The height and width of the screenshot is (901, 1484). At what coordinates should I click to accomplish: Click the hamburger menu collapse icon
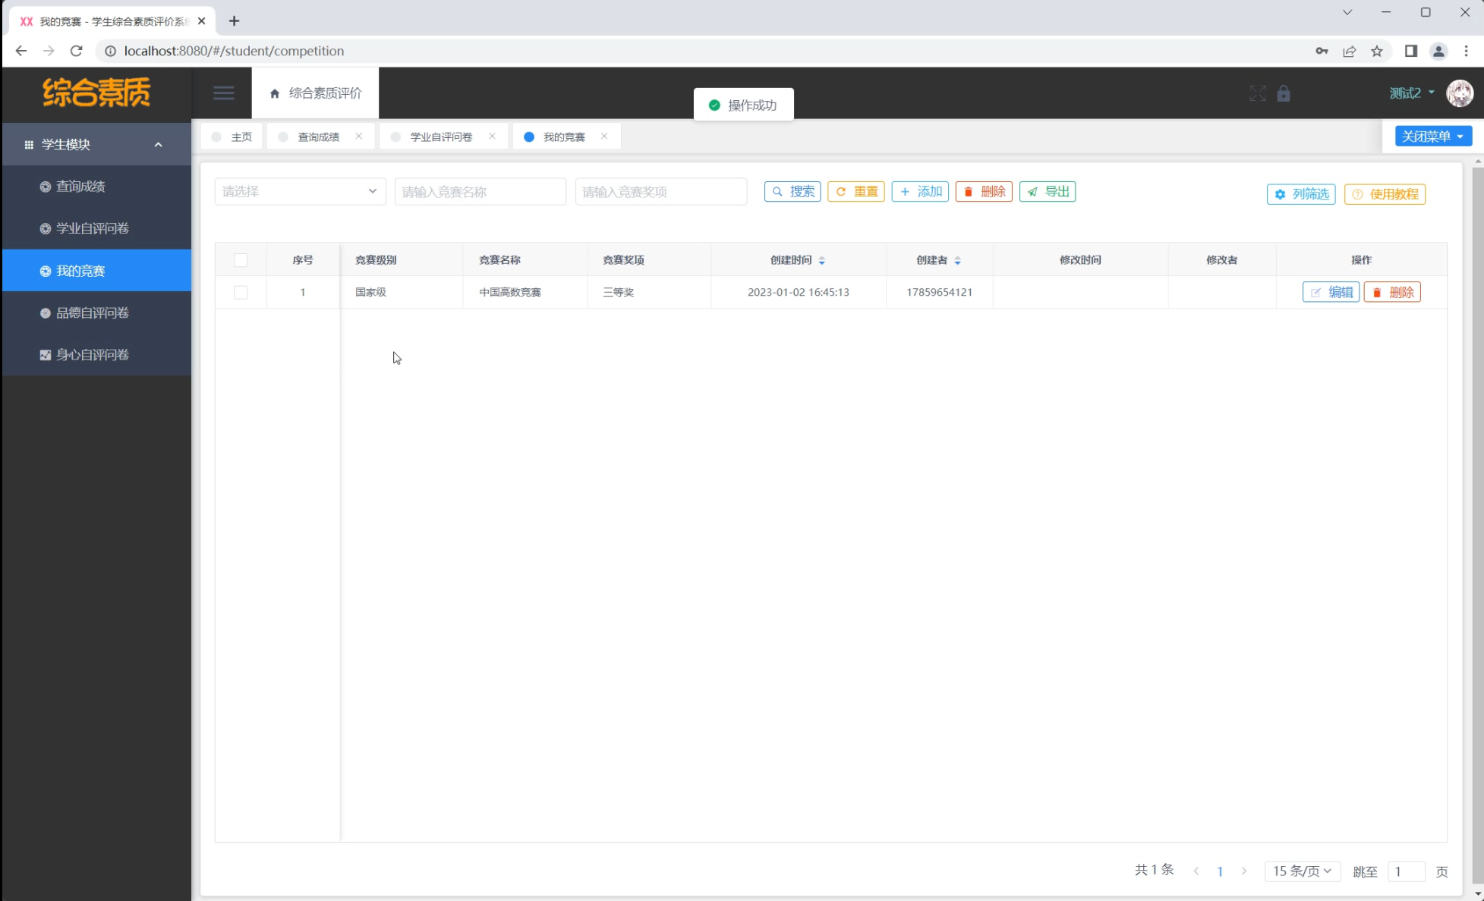point(223,93)
